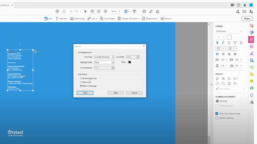
Task: Open bulleted list style dropdown arrow
Action: coord(223,48)
